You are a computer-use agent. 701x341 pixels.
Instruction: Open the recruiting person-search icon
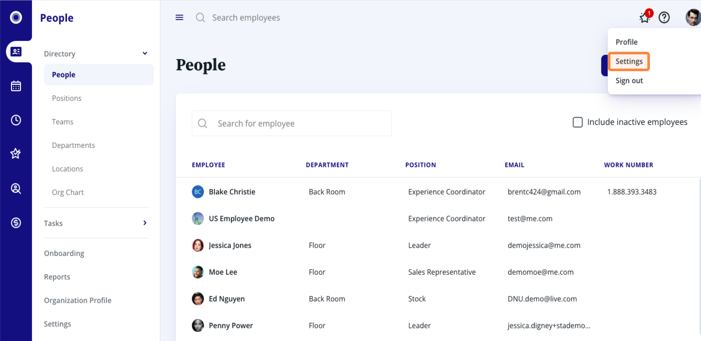point(16,188)
